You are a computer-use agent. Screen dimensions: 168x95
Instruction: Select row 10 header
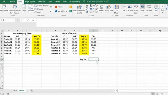tap(2, 59)
